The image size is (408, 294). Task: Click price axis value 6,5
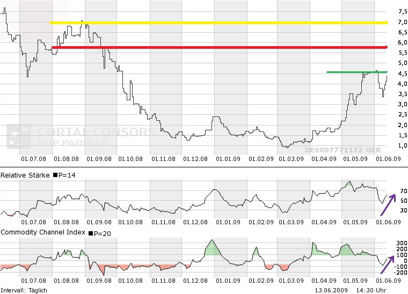click(403, 32)
